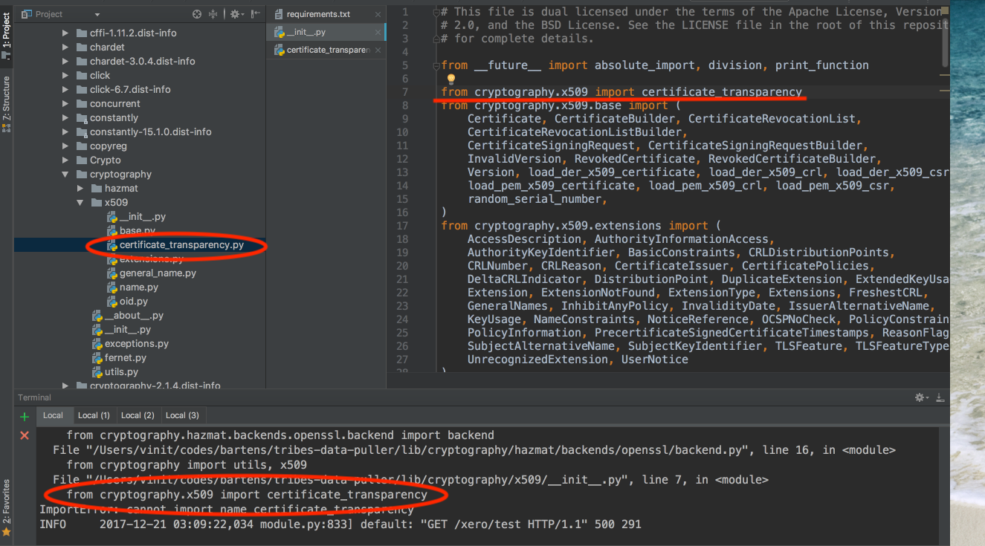Expand the click folder

pos(65,75)
